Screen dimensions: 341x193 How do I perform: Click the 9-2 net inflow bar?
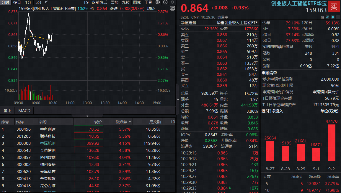pos(332,142)
